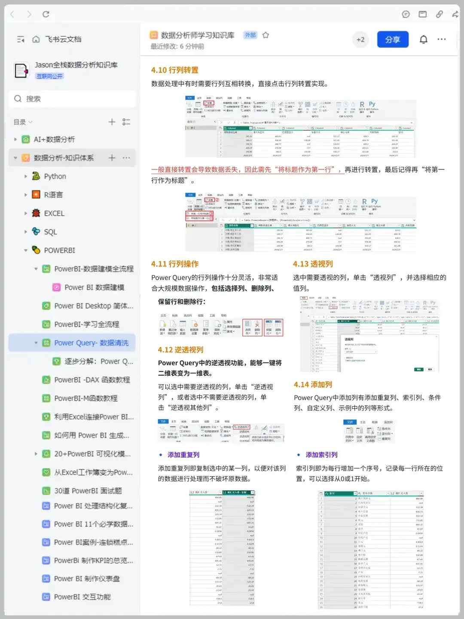Click the forward/share arrow icon top right
Viewport: 464px width, 619px height.
click(455, 14)
